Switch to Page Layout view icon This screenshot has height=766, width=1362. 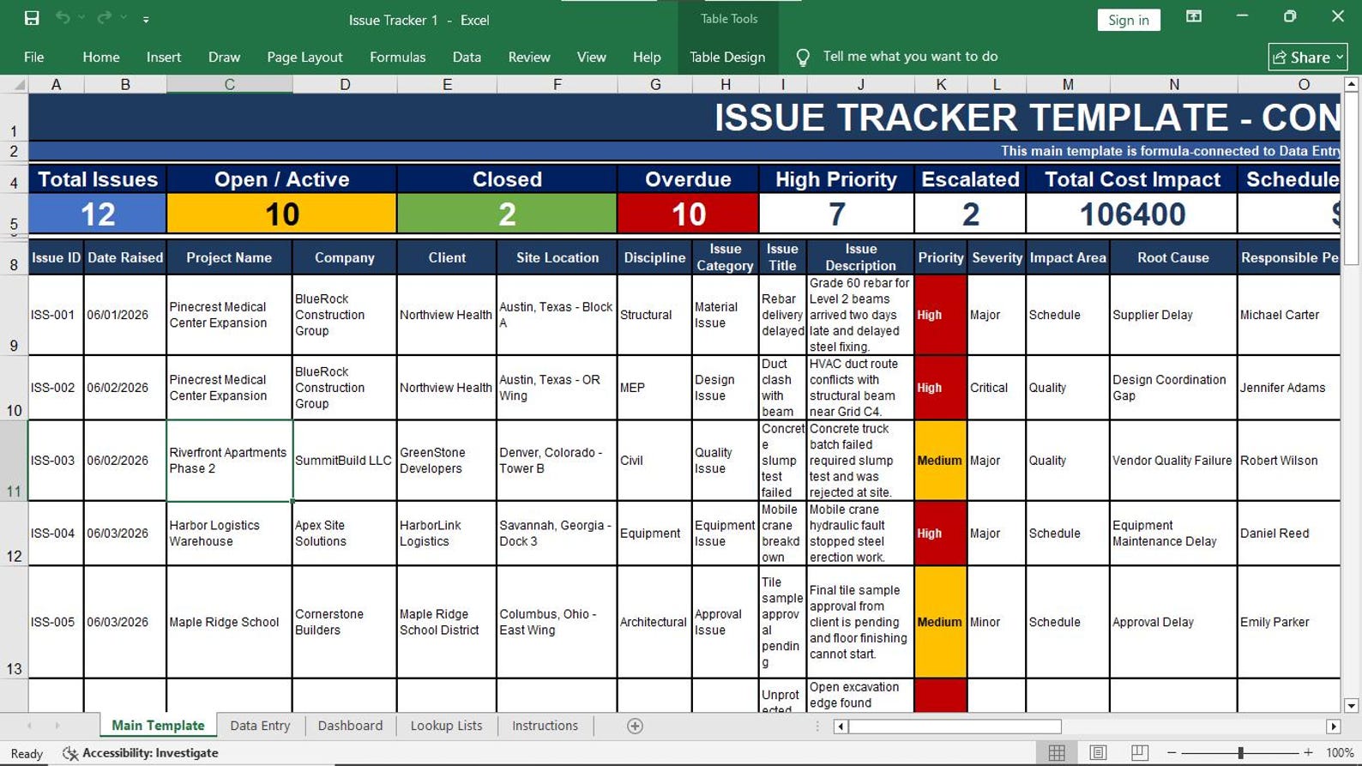tap(1098, 752)
